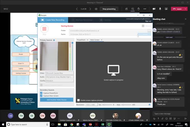Toggle the meeting chat icon
The height and width of the screenshot is (127, 190).
click(x=133, y=9)
